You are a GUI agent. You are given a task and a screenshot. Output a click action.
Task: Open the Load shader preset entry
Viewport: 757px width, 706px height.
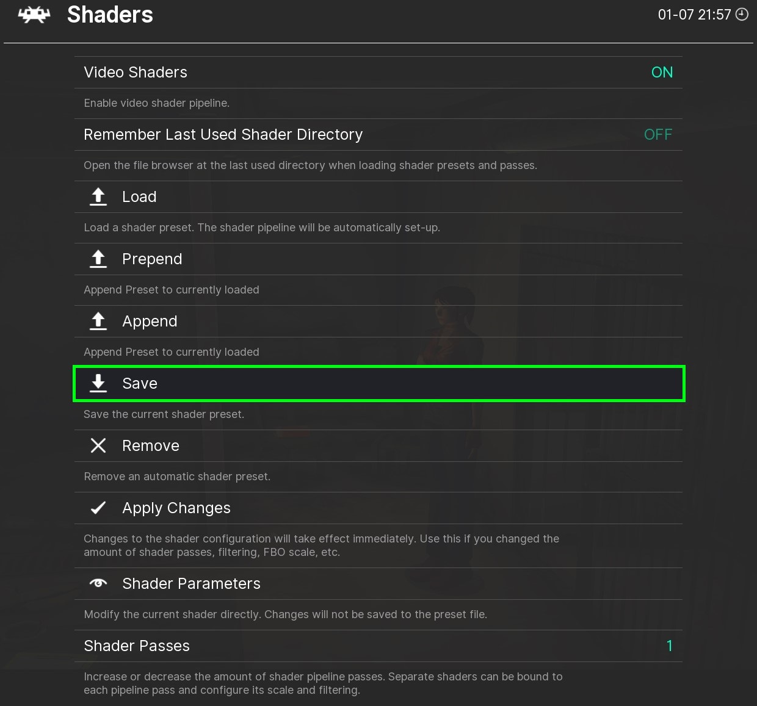pyautogui.click(x=139, y=196)
